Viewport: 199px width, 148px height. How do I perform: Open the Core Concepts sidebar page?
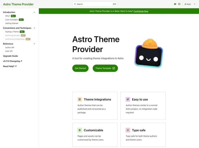tap(12, 20)
